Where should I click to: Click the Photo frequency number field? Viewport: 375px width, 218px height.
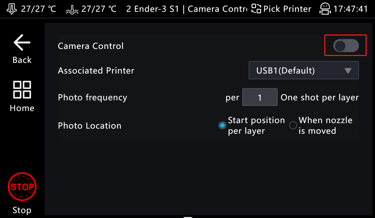[260, 97]
